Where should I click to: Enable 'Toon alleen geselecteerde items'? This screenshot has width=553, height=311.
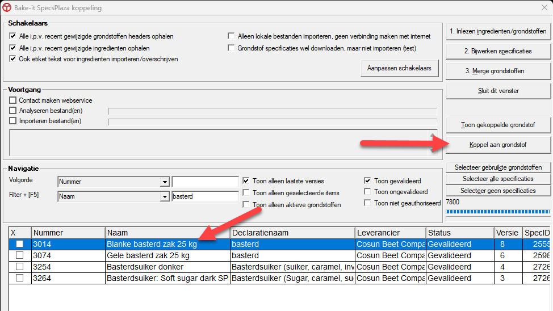tap(246, 192)
